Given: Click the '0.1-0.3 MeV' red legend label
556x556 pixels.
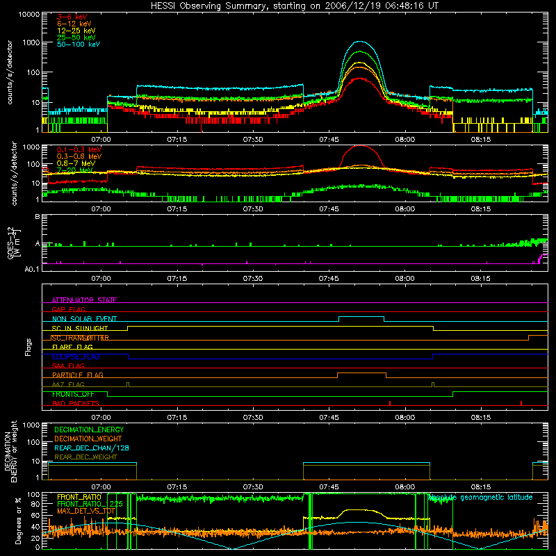Looking at the screenshot, I should [79, 149].
